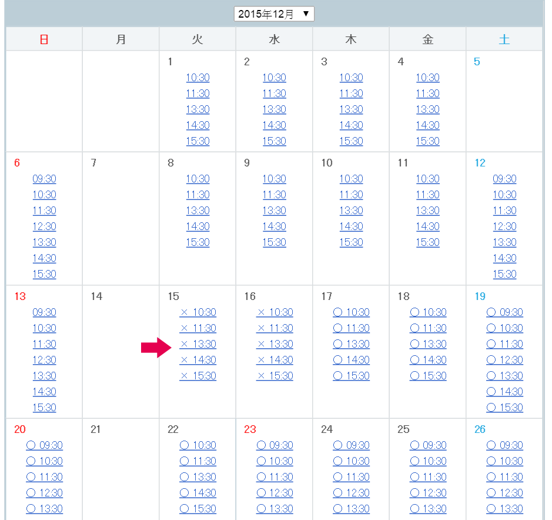
Task: Click the × 14:30 slot on December 16
Action: pyautogui.click(x=275, y=359)
